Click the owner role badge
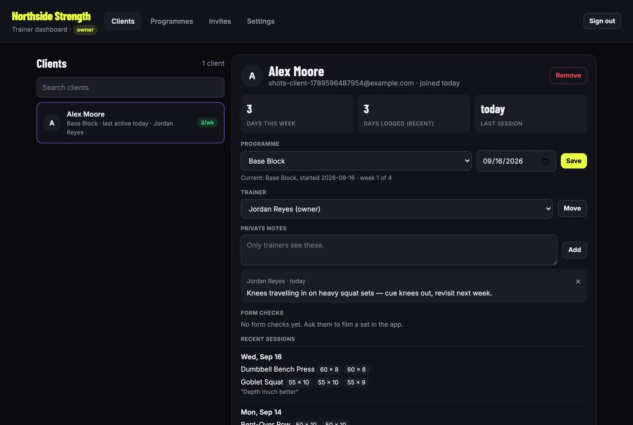Screen dimensions: 633x425 [85, 30]
